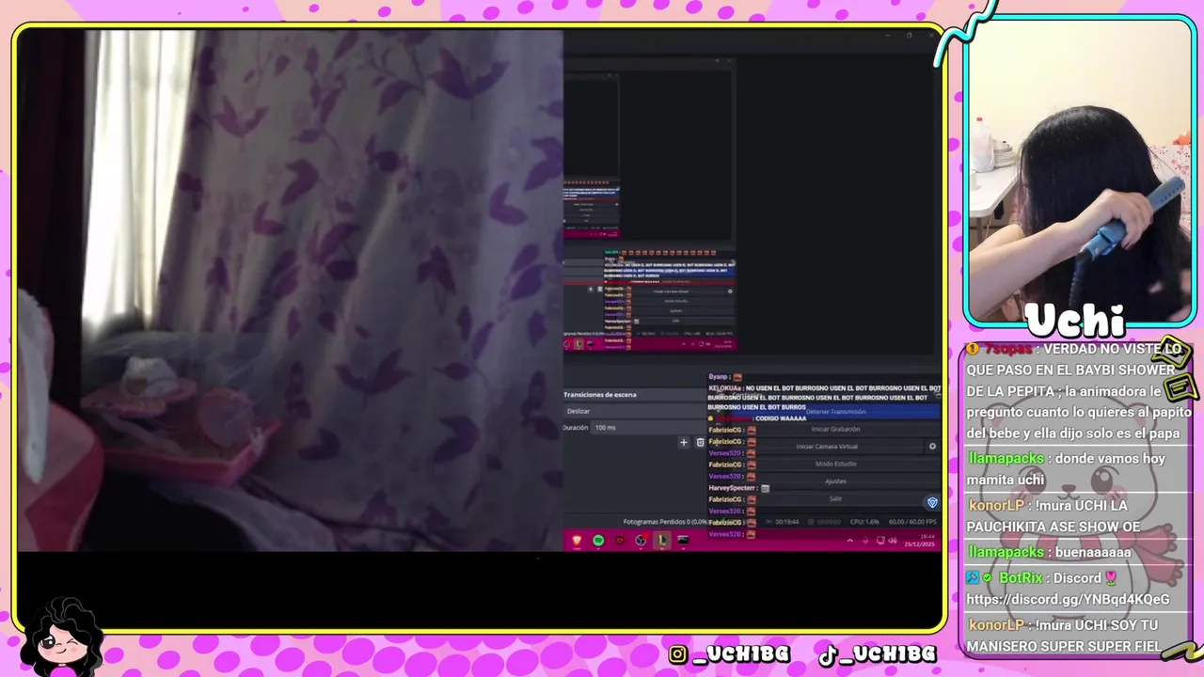Viewport: 1204px width, 677px height.
Task: Click the Duración 100 ms field
Action: [x=647, y=428]
